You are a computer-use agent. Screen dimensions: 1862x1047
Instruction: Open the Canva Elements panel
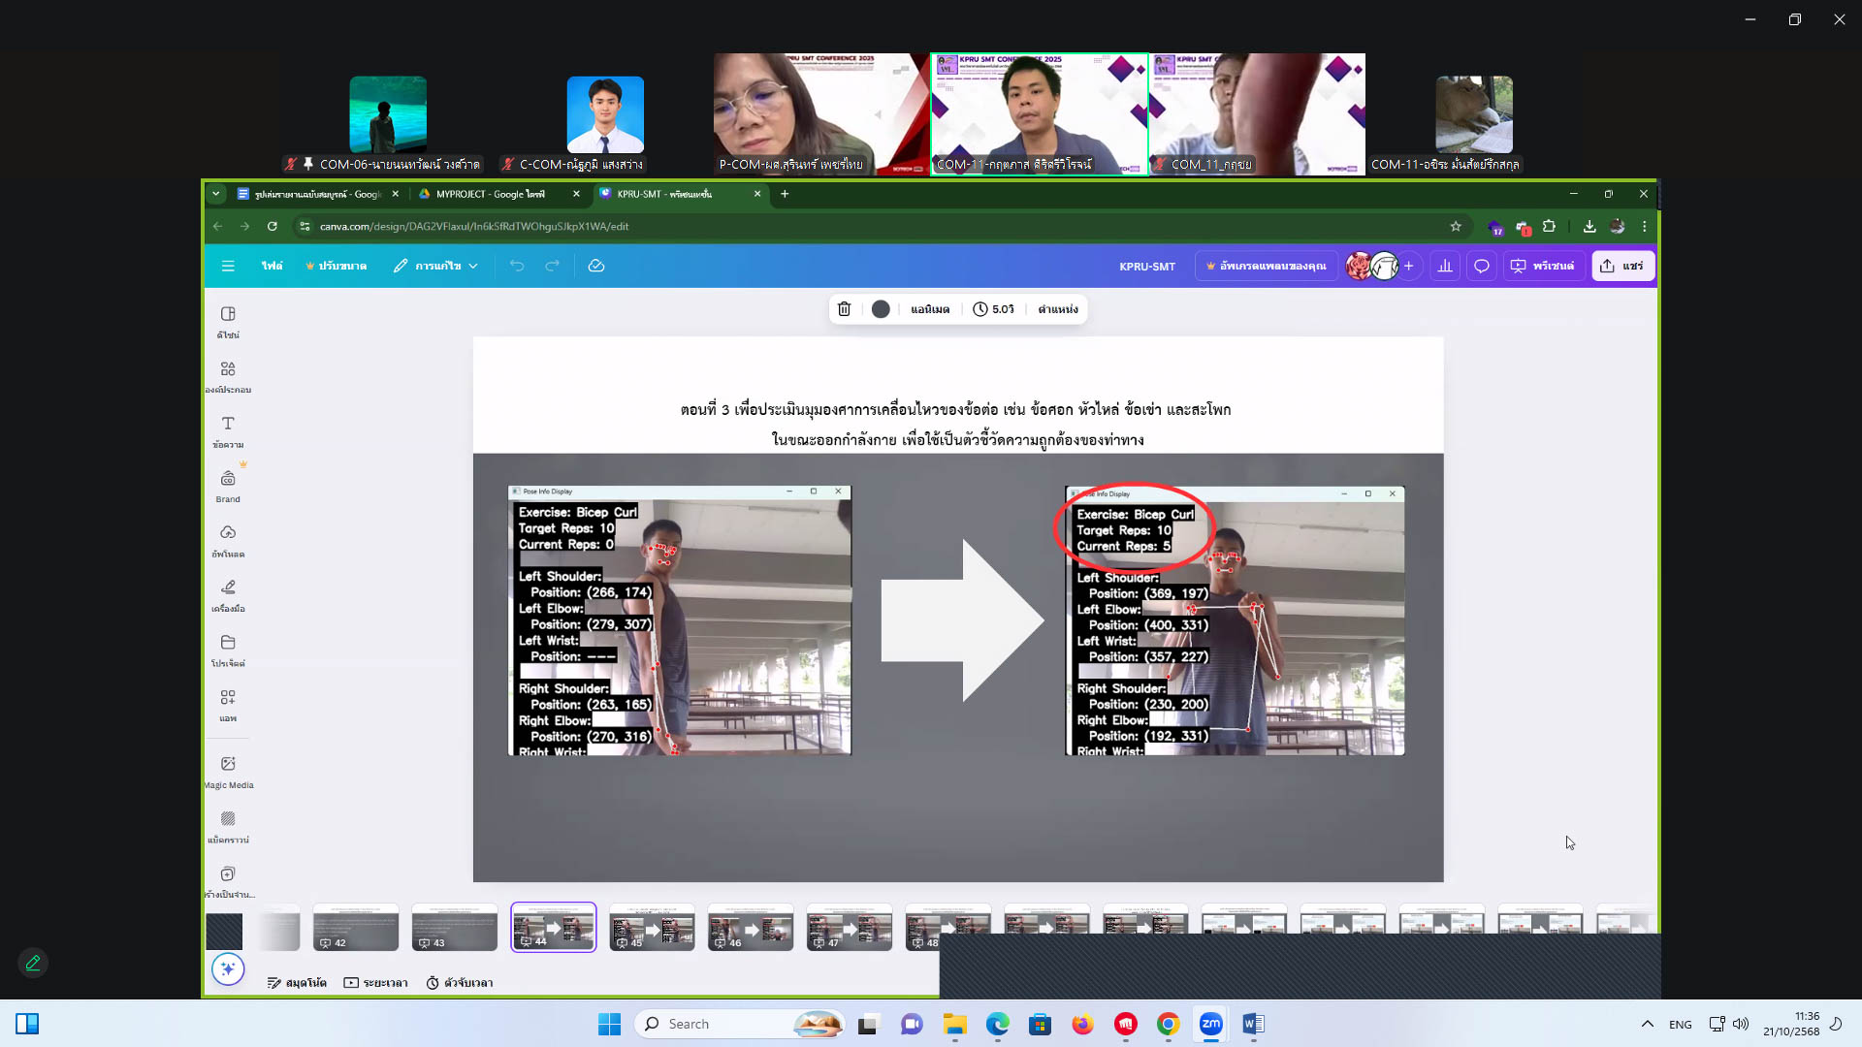coord(228,375)
